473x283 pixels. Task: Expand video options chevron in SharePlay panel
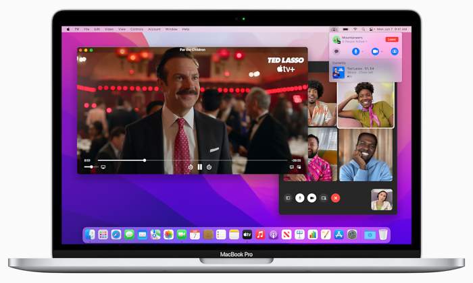(x=382, y=51)
